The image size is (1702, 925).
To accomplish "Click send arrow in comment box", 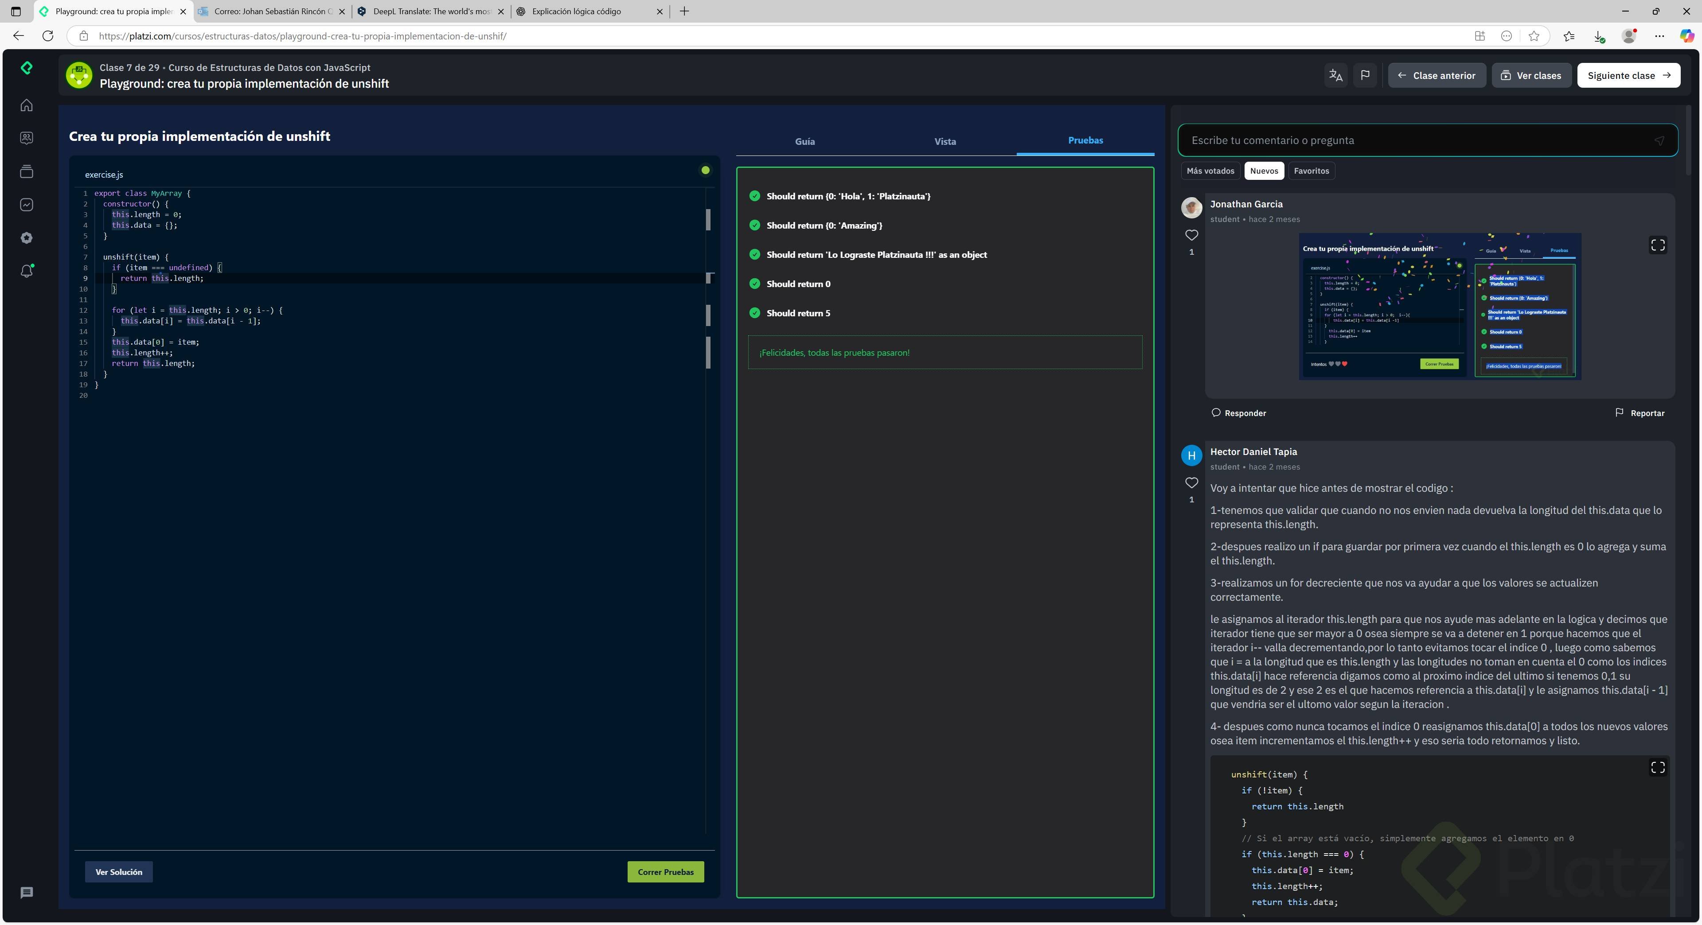I will pos(1659,140).
